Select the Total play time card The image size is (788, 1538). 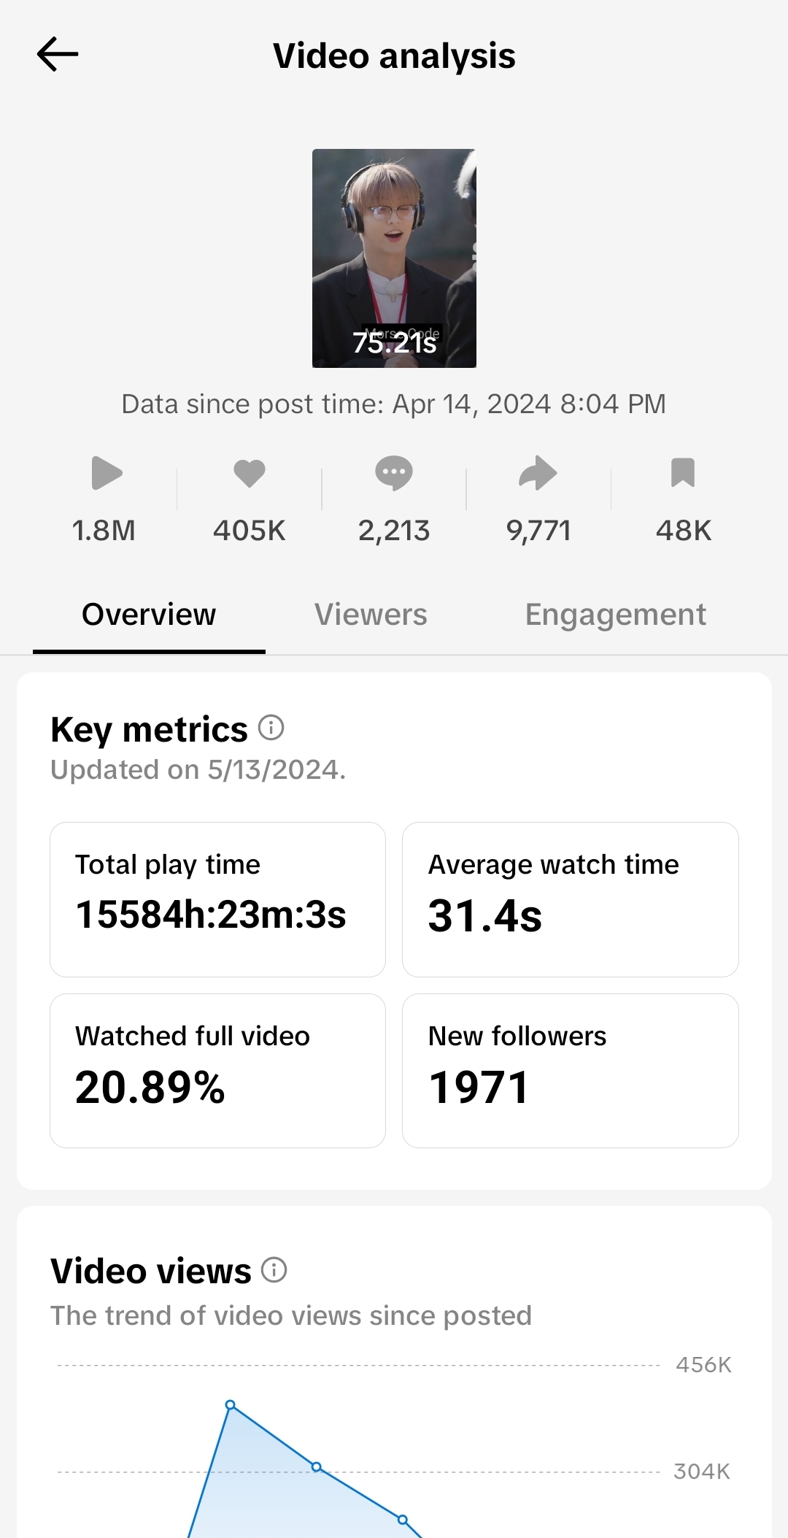pyautogui.click(x=217, y=899)
